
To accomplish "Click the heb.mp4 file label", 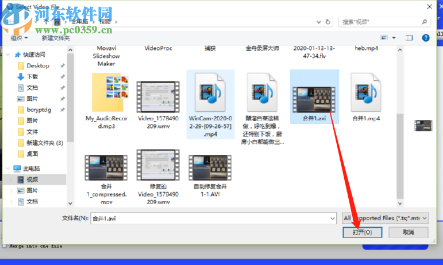I will pos(366,48).
